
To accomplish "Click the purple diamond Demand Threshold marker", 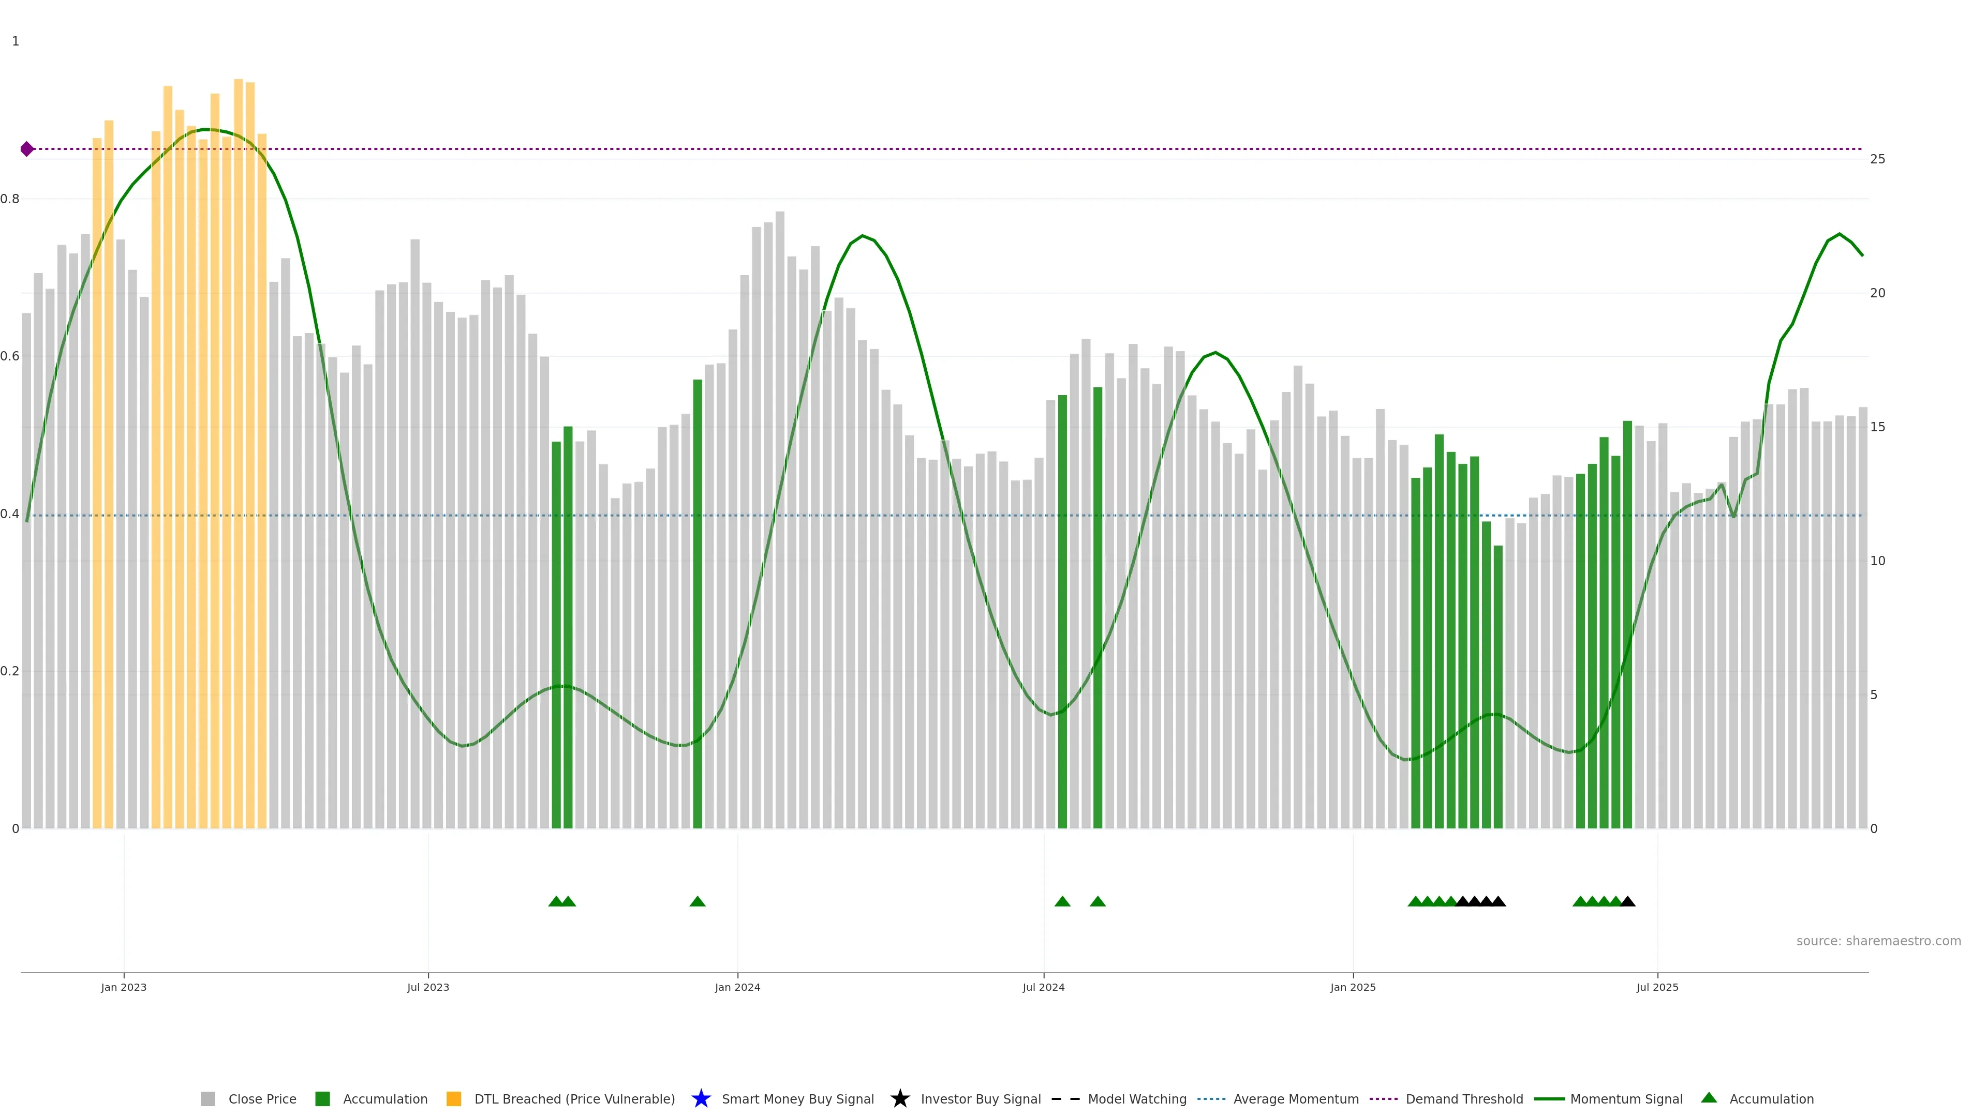I will 27,149.
